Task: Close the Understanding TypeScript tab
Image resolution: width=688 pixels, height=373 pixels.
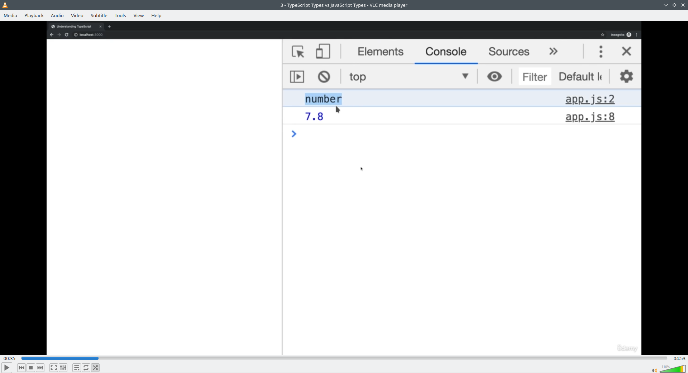Action: point(101,26)
